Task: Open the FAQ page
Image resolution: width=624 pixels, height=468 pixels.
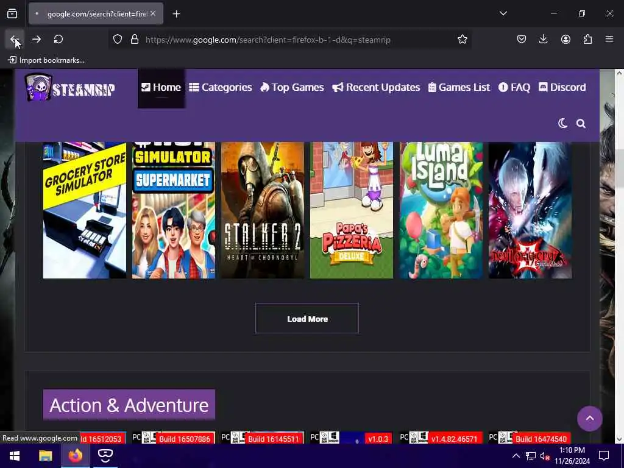Action: point(514,88)
